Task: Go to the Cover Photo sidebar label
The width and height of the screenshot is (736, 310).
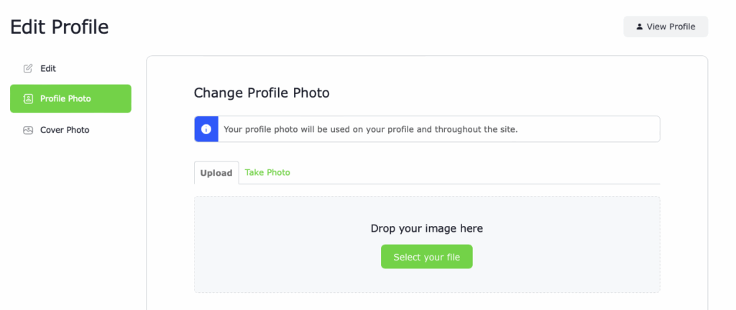Action: pos(65,130)
